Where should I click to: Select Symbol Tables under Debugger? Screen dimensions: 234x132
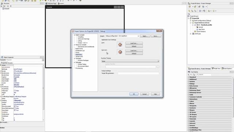(82, 65)
